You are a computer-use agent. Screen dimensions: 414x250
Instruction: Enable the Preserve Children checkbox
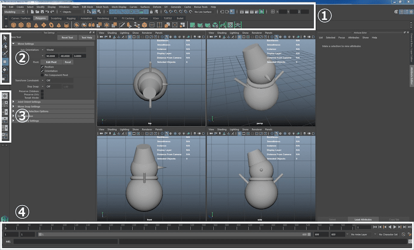[x=42, y=91]
